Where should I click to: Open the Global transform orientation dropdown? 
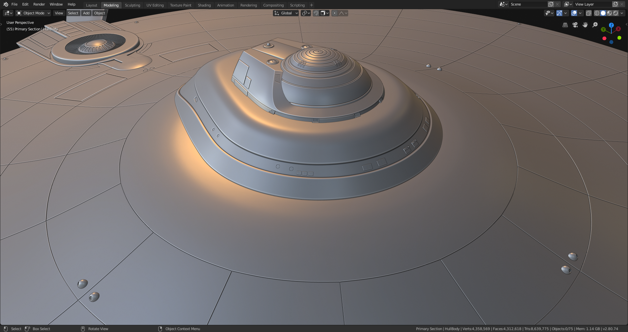(286, 13)
